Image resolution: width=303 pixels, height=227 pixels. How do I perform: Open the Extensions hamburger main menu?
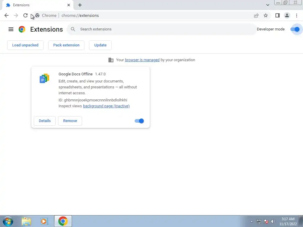pyautogui.click(x=11, y=29)
